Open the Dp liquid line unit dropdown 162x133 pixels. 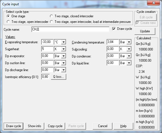click(x=129, y=63)
